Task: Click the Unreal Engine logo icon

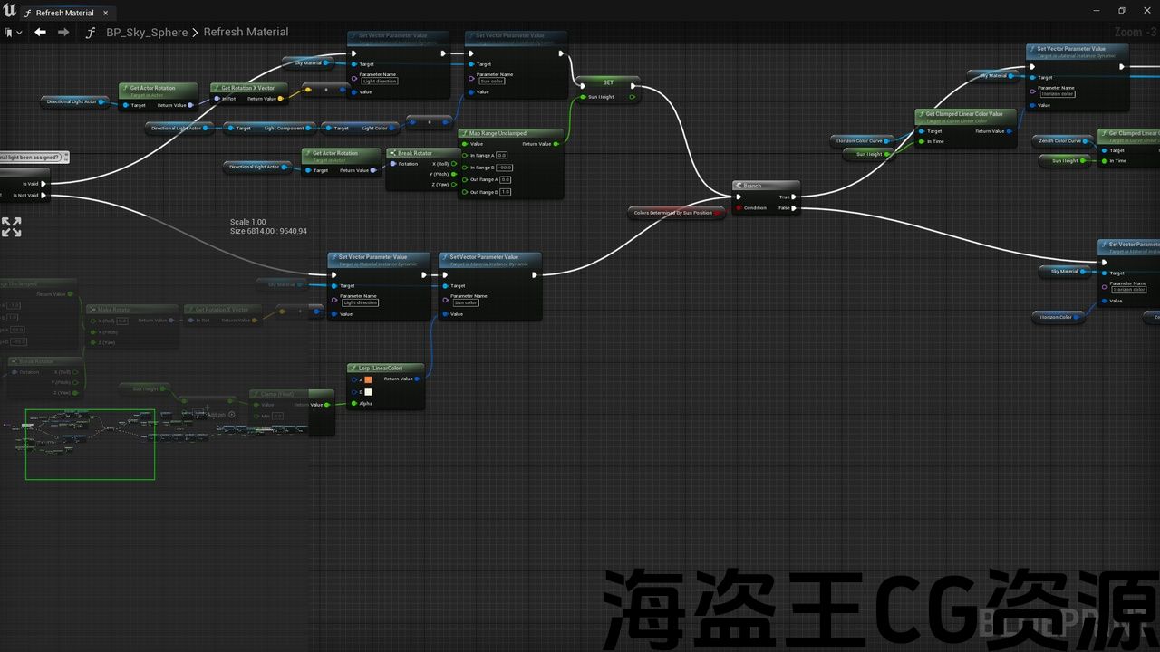Action: coord(9,10)
